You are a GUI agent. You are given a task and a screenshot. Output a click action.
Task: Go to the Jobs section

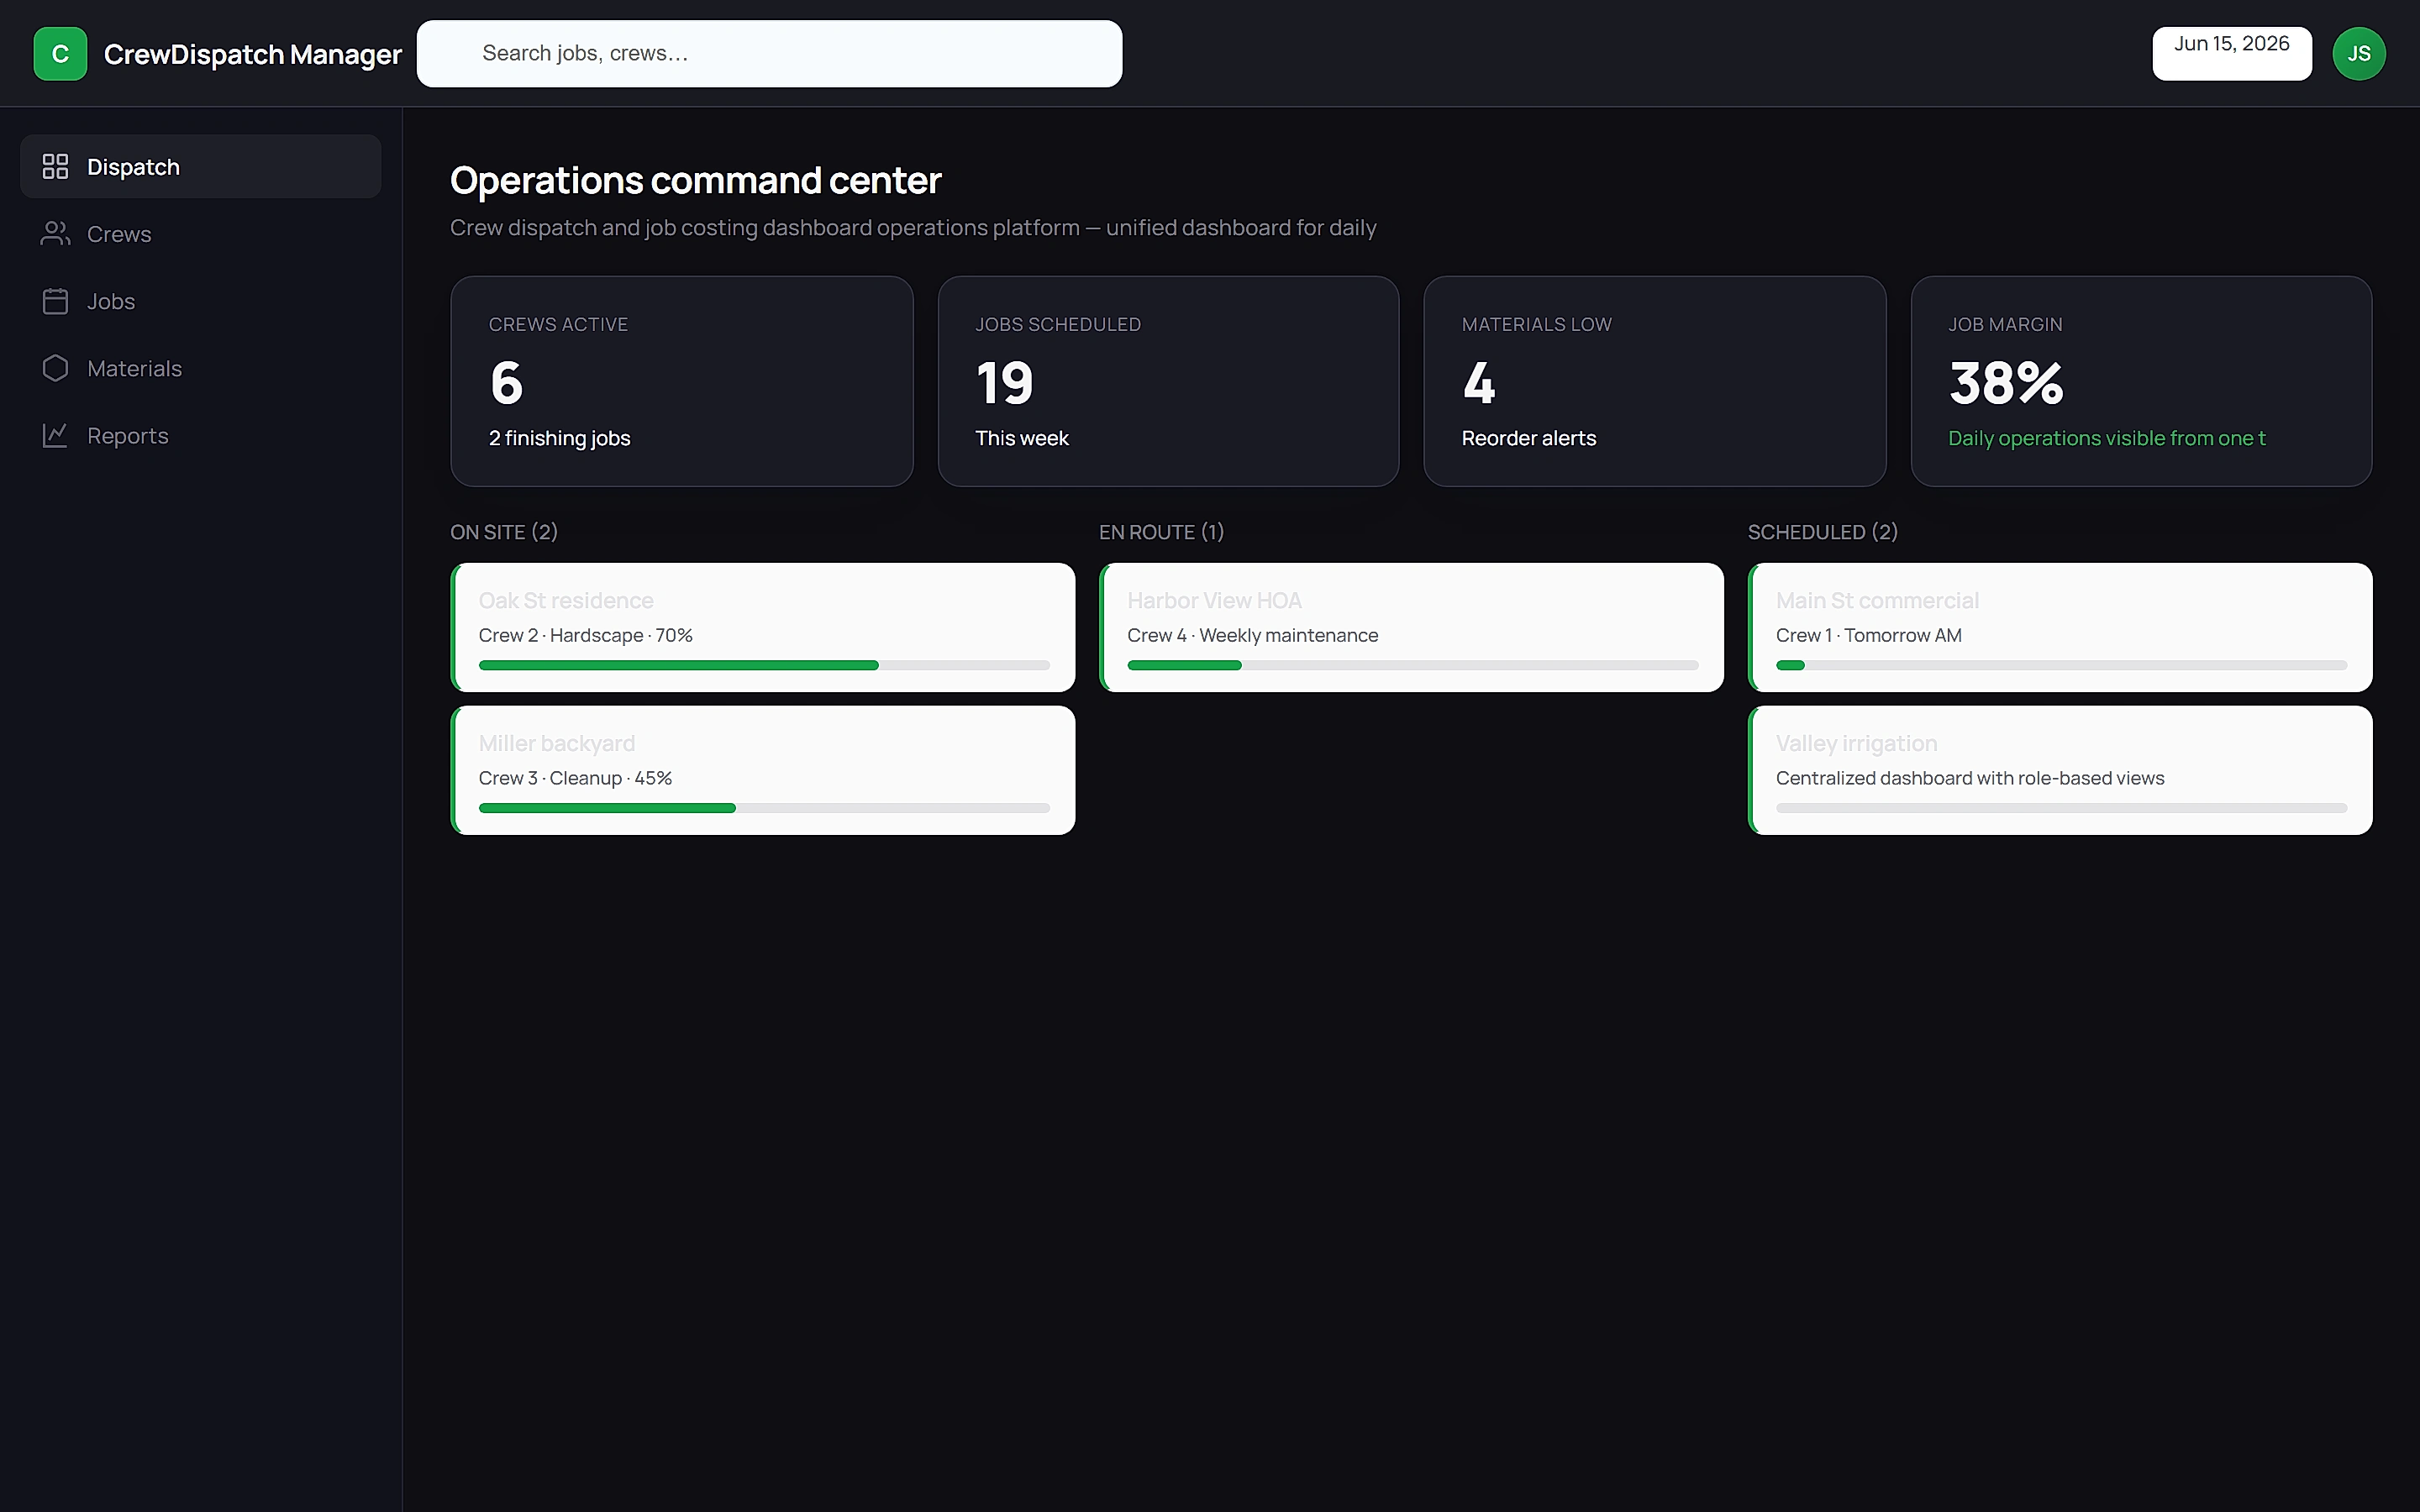coord(200,301)
